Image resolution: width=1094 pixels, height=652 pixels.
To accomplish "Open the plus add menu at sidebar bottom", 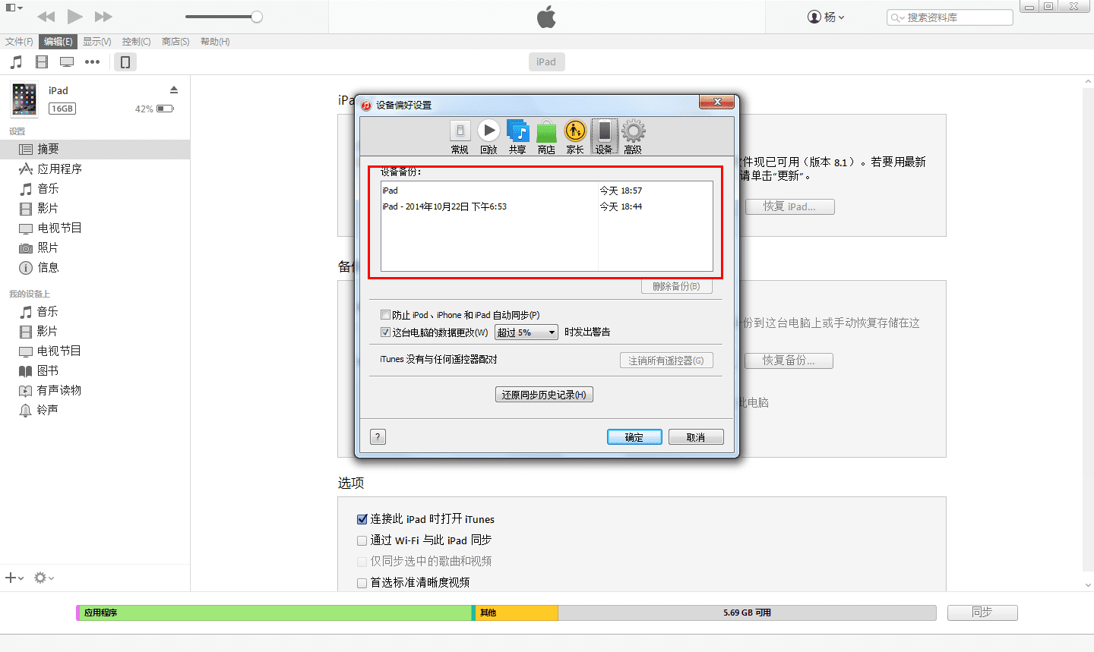I will (14, 578).
